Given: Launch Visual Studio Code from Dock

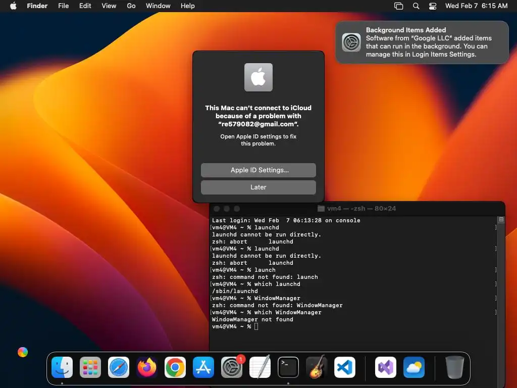Looking at the screenshot, I should coord(344,367).
